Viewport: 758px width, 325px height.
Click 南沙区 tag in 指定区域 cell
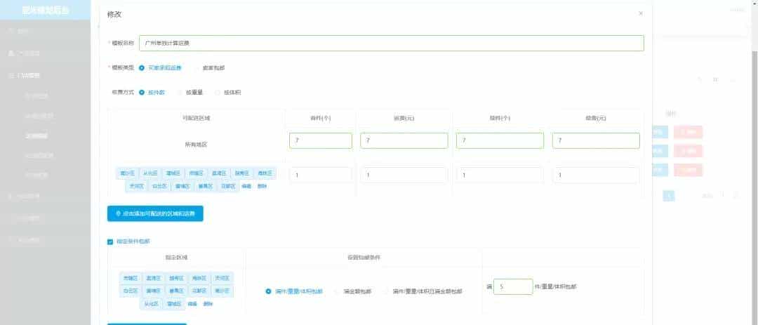(222, 291)
